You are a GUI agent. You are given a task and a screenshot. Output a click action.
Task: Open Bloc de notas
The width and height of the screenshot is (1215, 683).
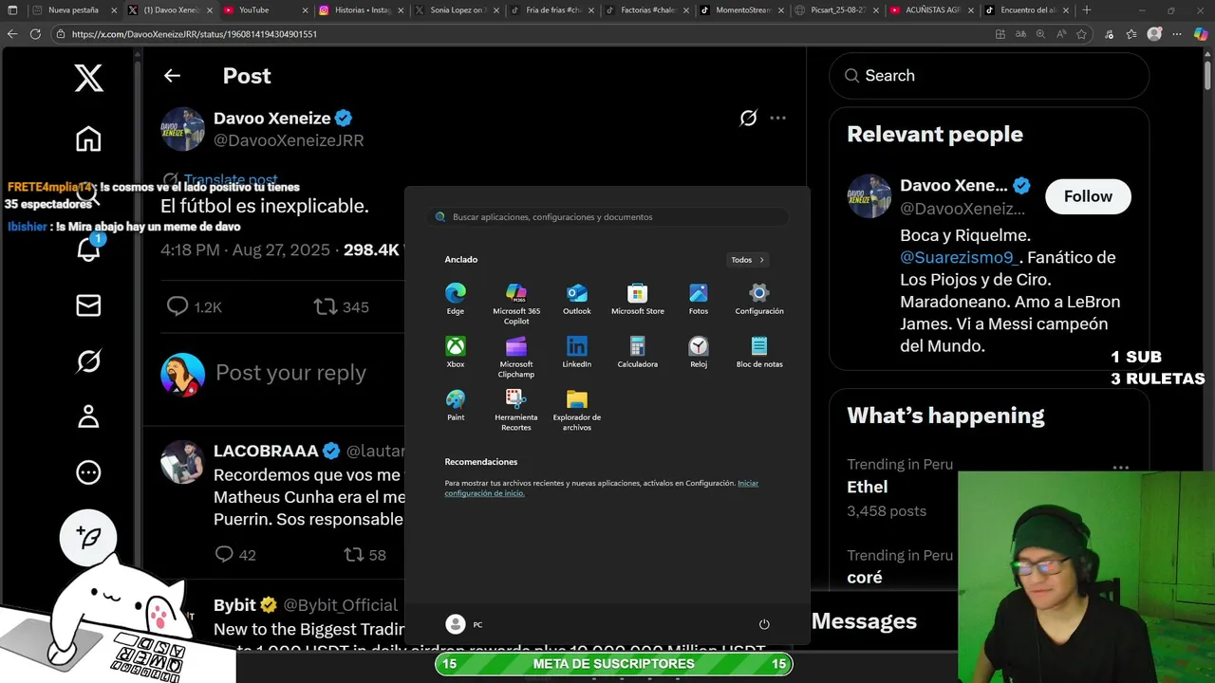click(x=759, y=351)
